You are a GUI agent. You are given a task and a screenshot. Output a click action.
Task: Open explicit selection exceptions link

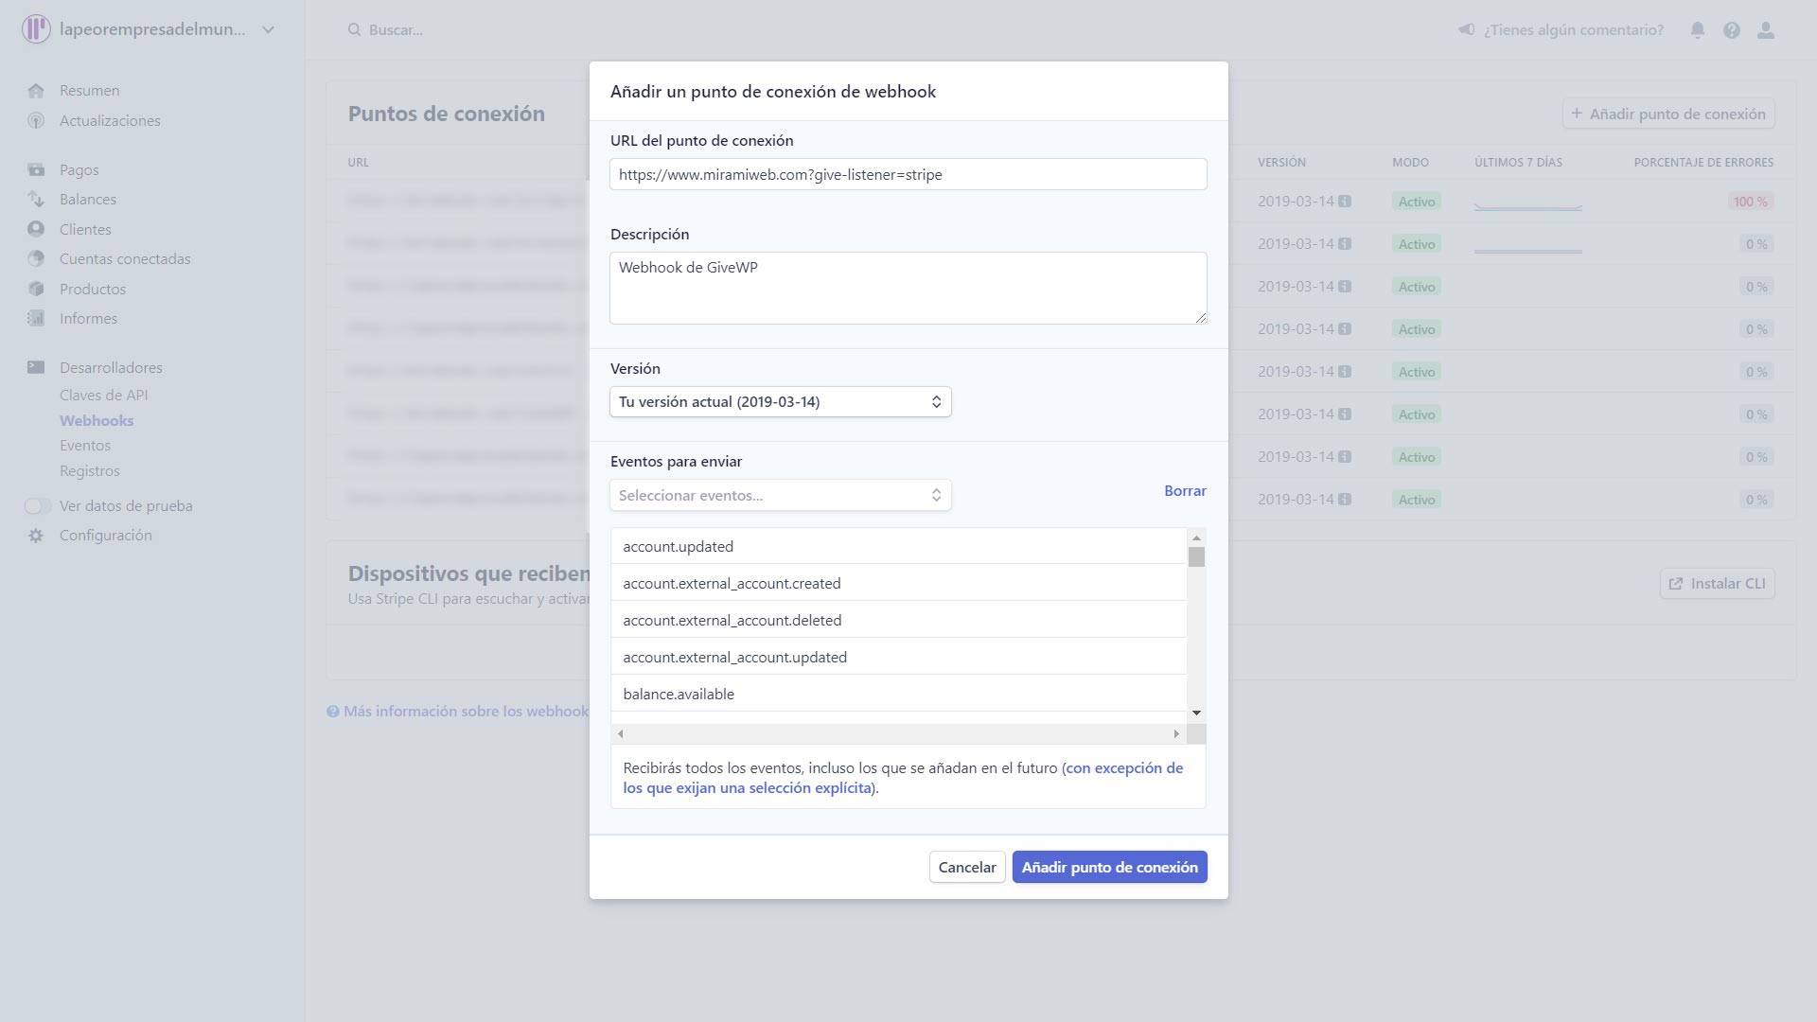903,778
